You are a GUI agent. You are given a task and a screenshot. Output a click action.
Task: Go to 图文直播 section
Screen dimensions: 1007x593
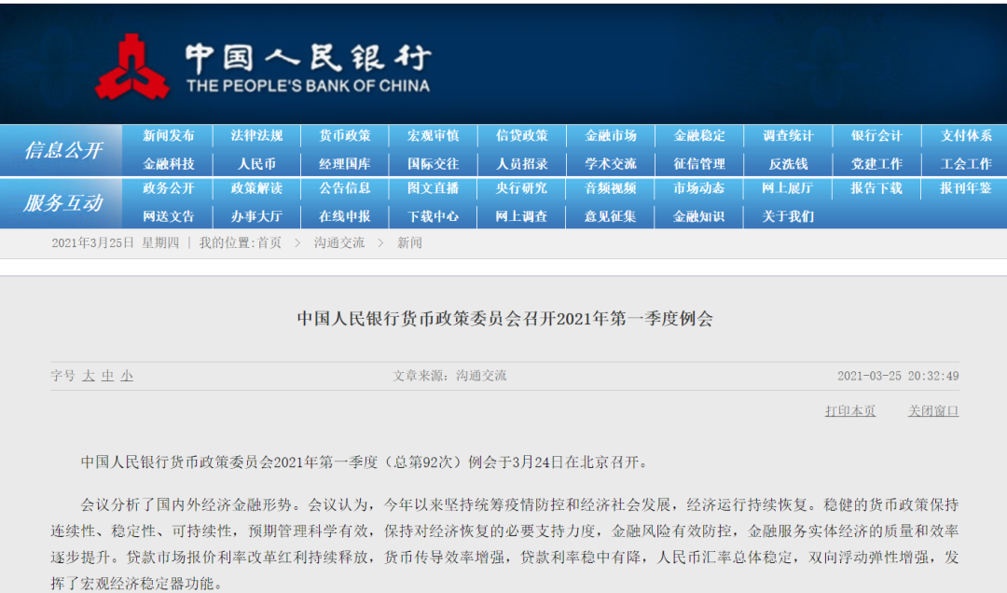pyautogui.click(x=433, y=188)
